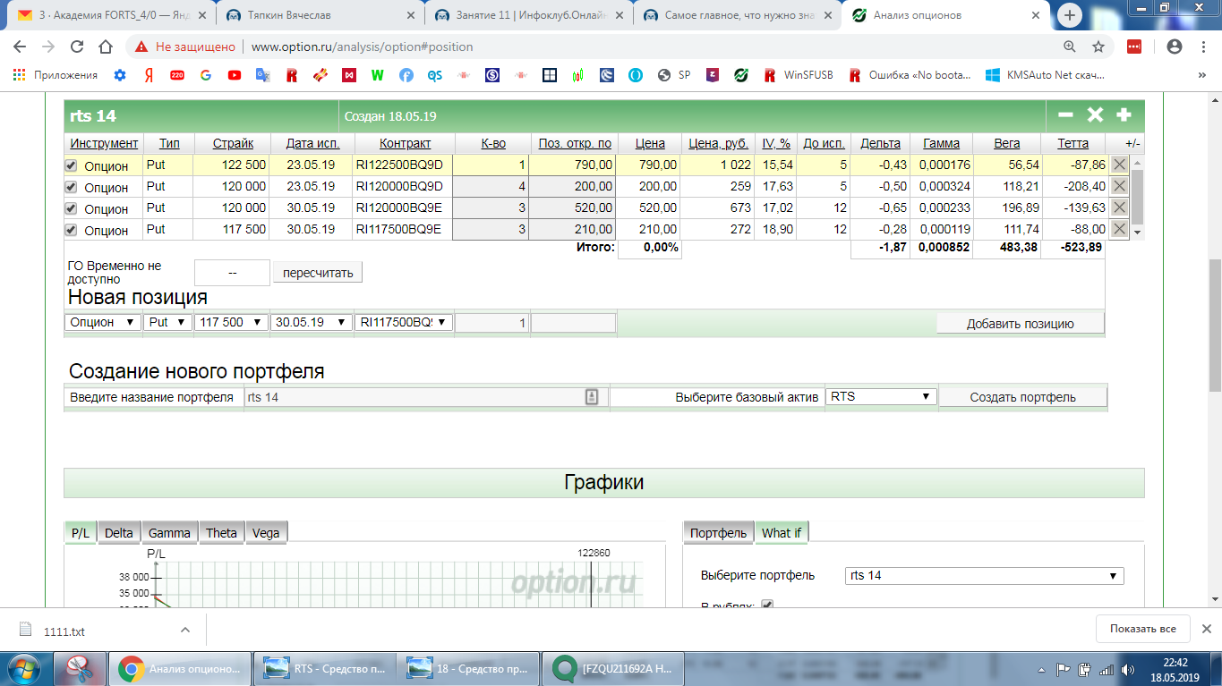
Task: Uncheck the RI120000BQ9D row checkbox
Action: tap(72, 187)
